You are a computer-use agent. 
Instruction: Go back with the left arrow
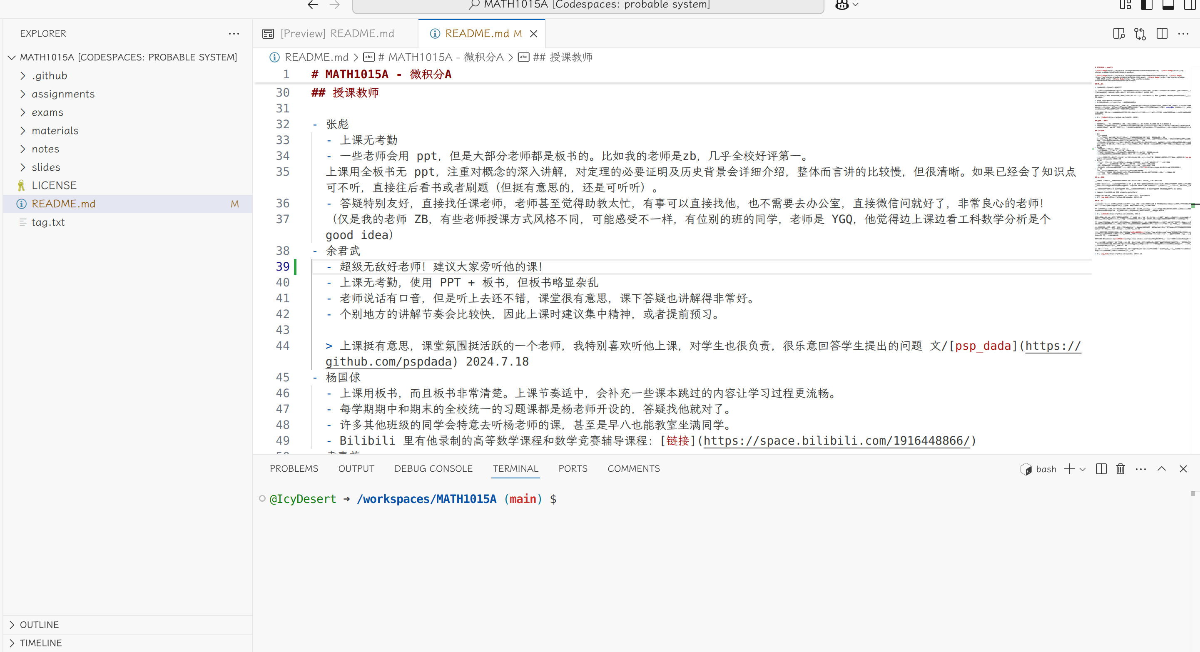[313, 5]
